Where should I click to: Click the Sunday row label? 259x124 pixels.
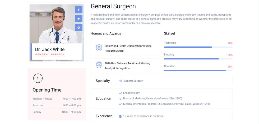tap(37, 112)
